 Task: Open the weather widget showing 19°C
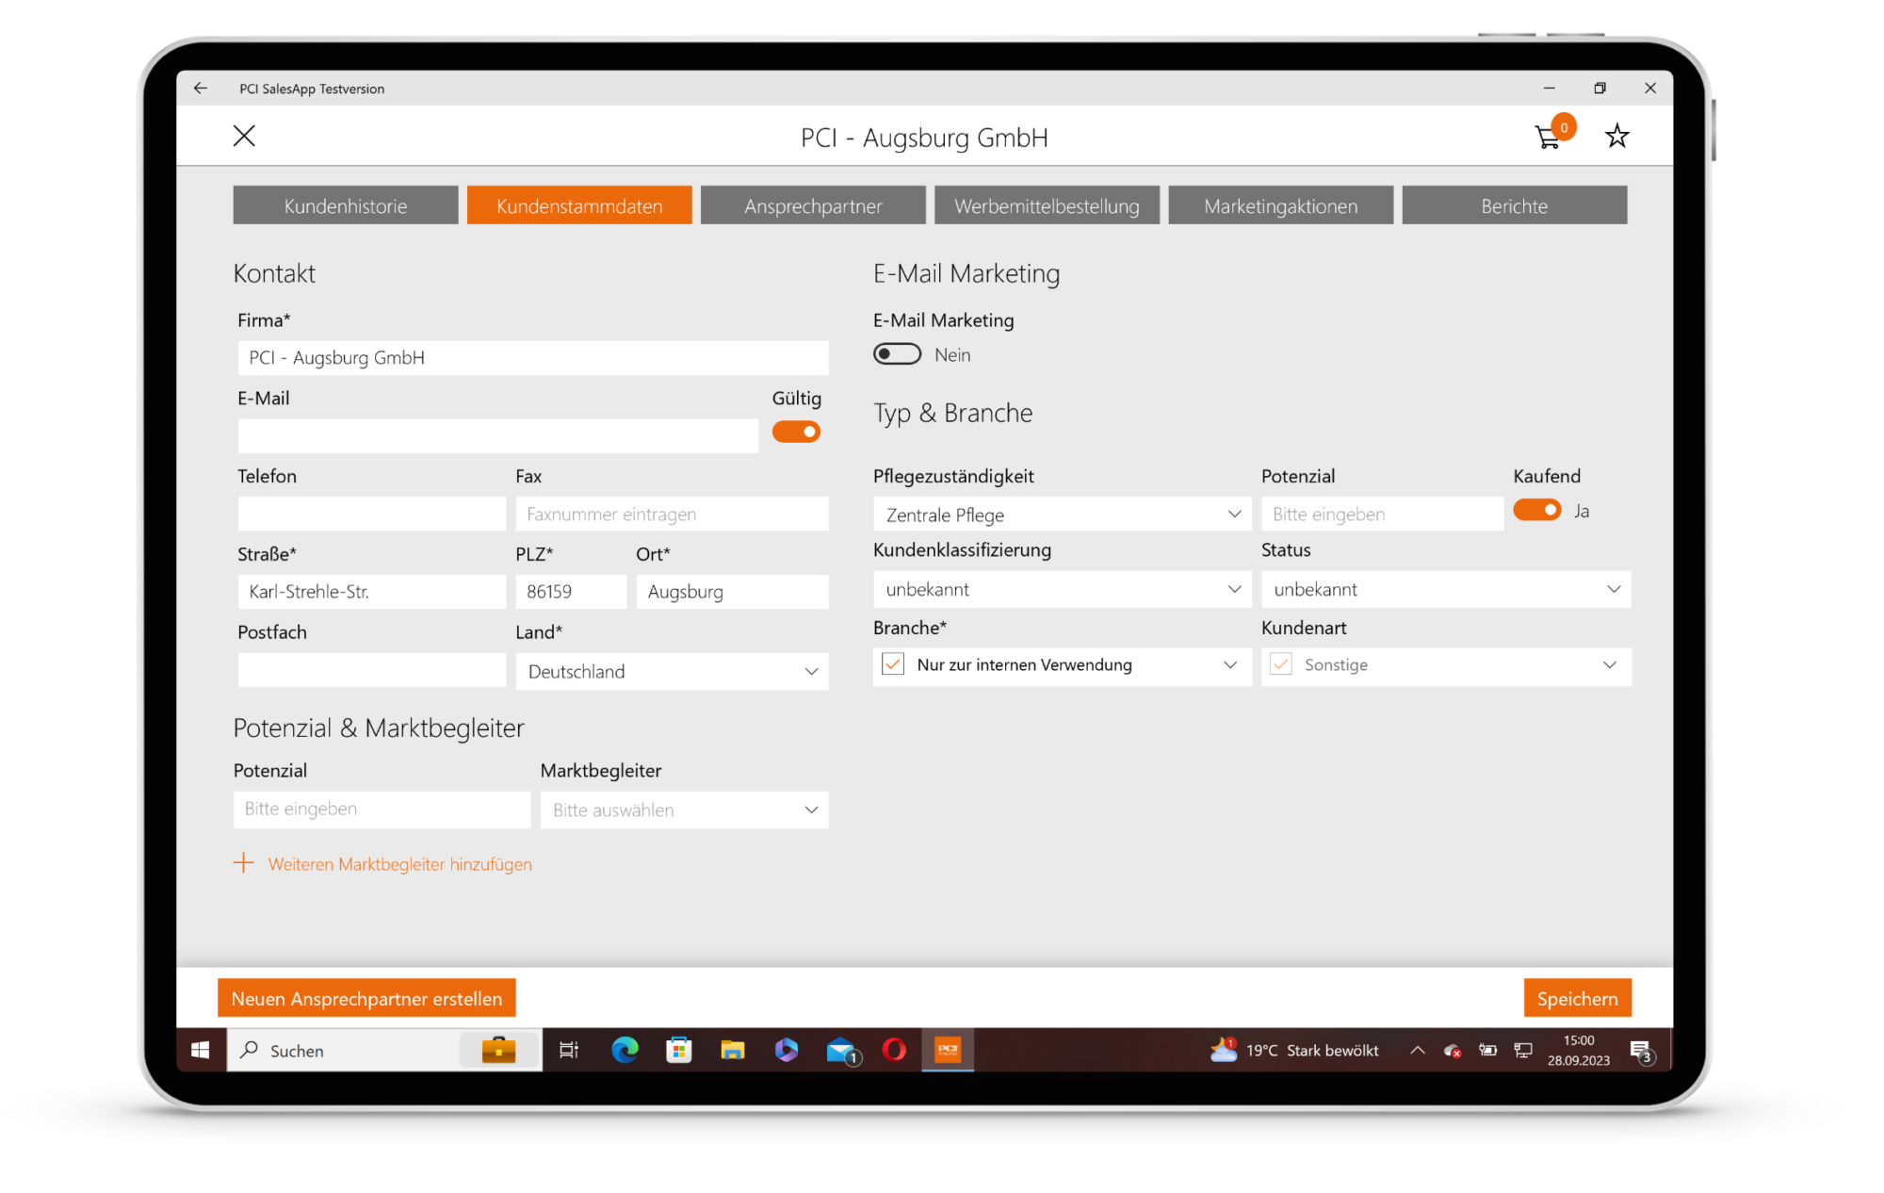tap(1294, 1050)
